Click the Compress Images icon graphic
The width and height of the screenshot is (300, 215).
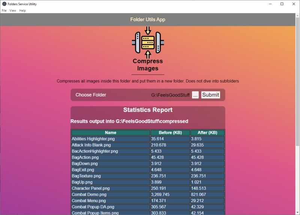tap(148, 42)
